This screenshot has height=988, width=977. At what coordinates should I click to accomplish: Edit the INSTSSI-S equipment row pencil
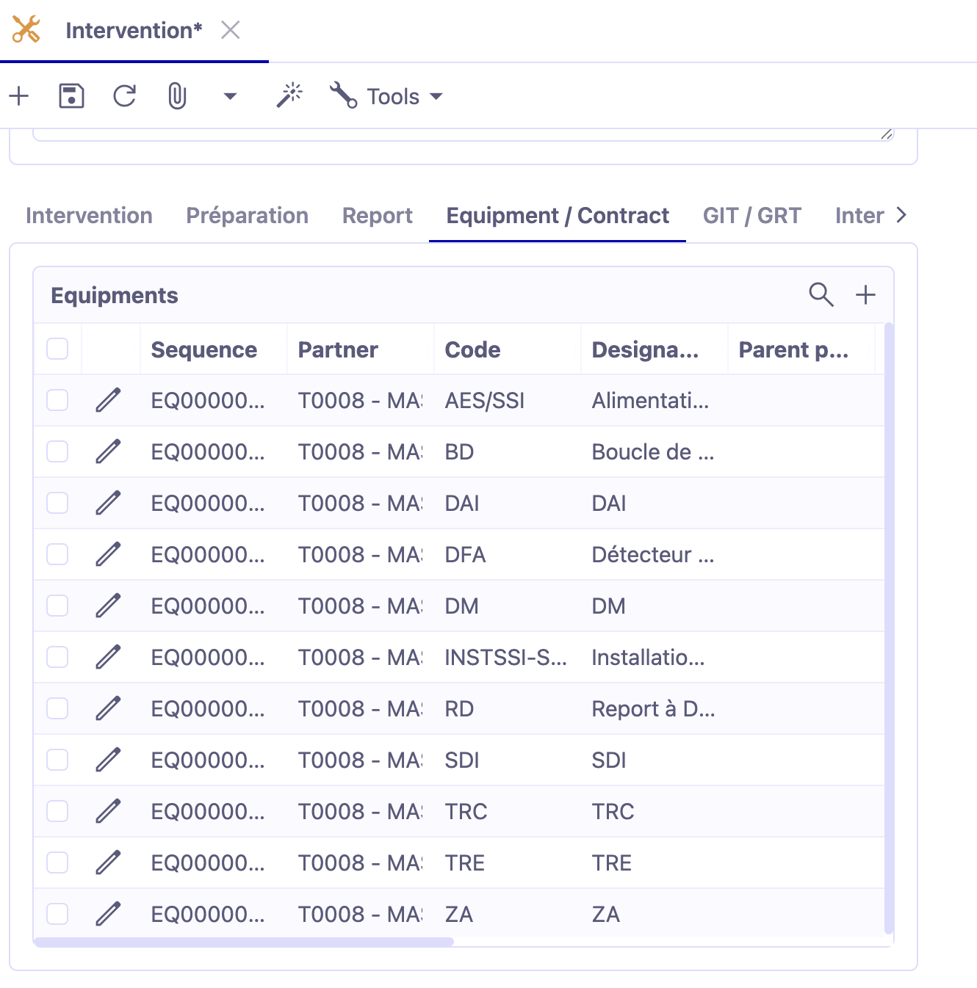click(x=108, y=657)
